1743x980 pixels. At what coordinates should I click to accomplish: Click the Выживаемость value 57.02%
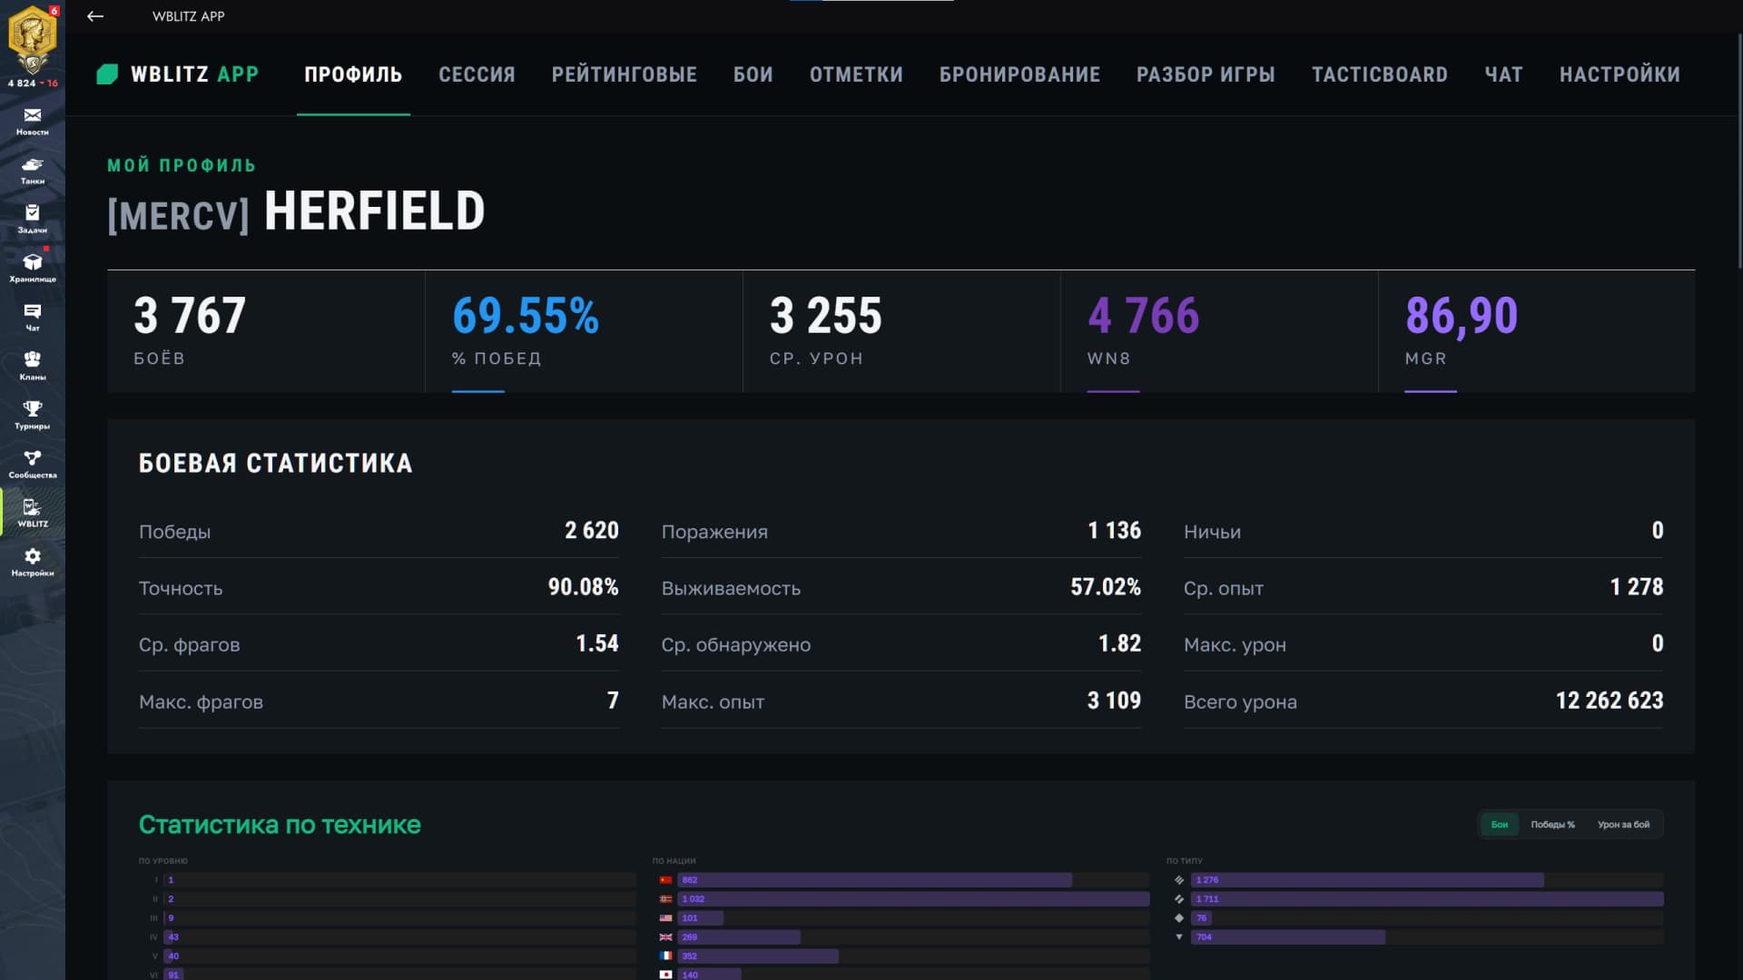point(1106,587)
